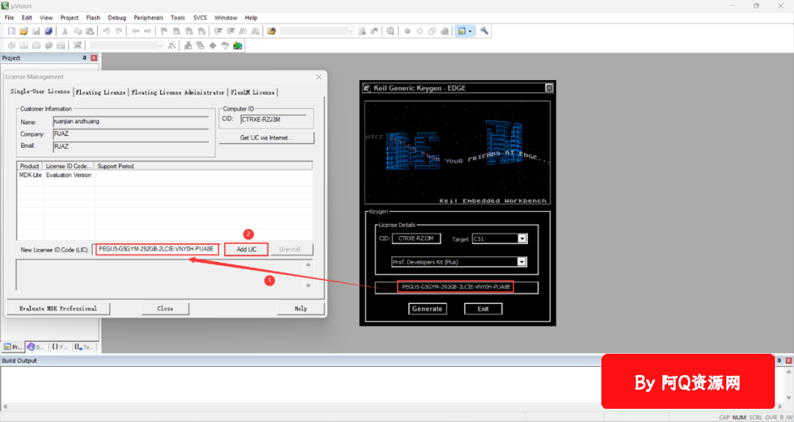Click the Add LIC button
The height and width of the screenshot is (422, 794).
click(246, 250)
